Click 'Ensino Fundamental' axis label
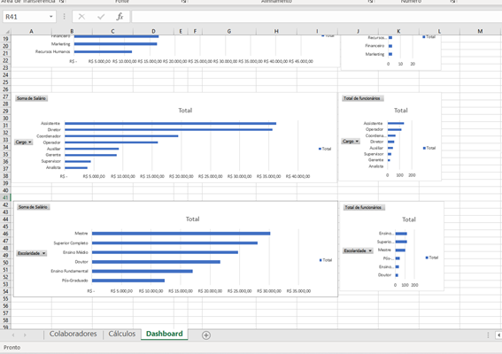Viewport: 502px width, 354px height. tap(69, 271)
